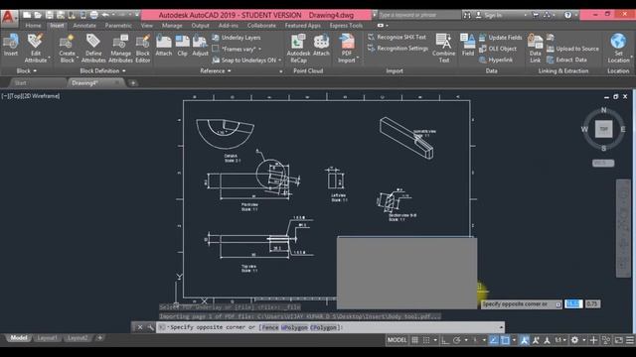The width and height of the screenshot is (636, 357).
Task: Open the Home ribbon tab
Action: click(x=33, y=26)
